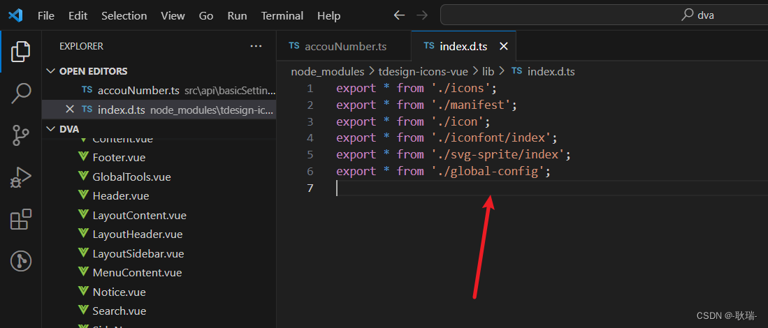
Task: Open the Search view icon
Action: pos(20,94)
